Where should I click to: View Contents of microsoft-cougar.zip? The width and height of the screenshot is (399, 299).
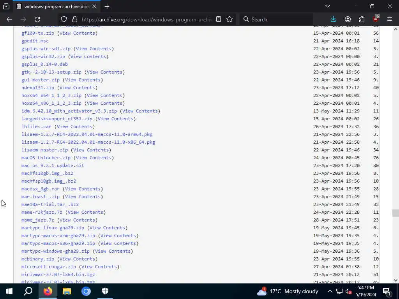[99, 267]
